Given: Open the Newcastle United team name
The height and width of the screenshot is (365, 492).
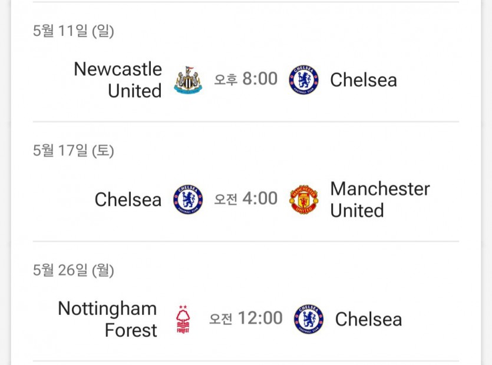Looking at the screenshot, I should [118, 80].
